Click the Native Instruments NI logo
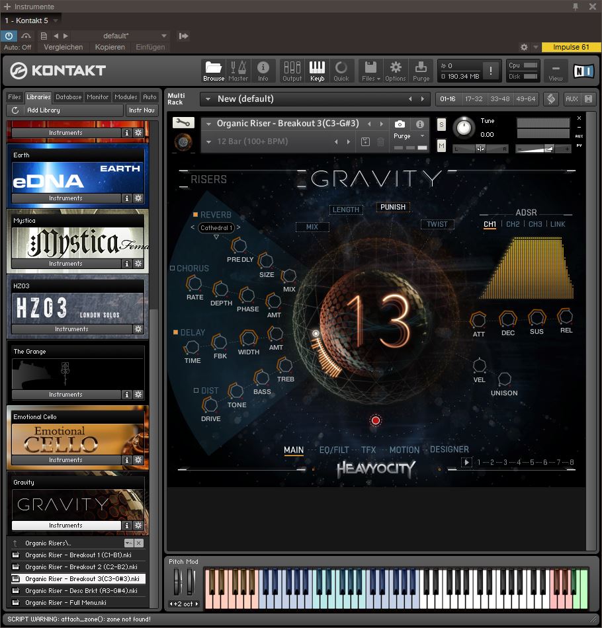The width and height of the screenshot is (602, 628). point(583,71)
